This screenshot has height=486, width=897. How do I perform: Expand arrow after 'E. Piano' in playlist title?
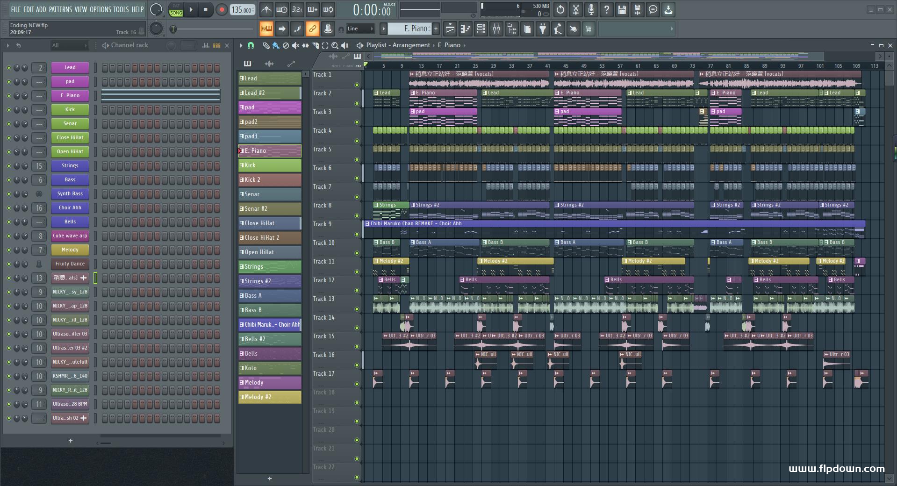click(x=465, y=45)
